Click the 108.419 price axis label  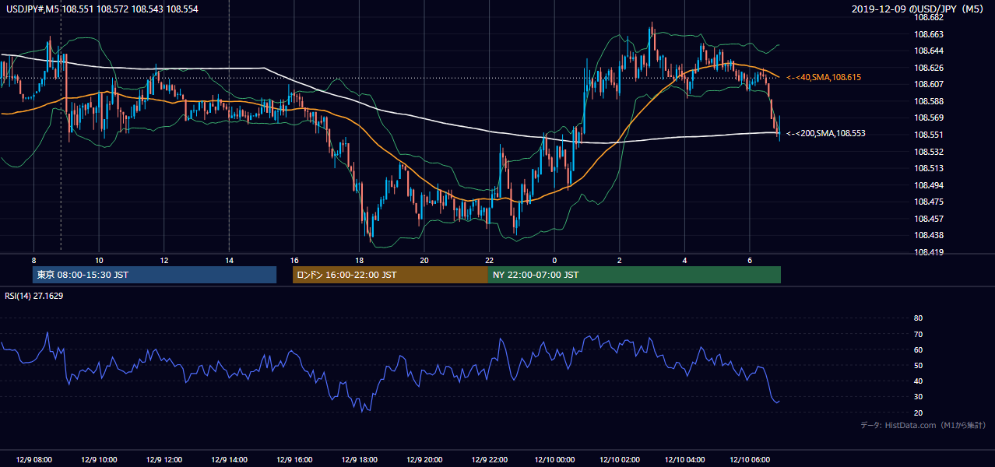[x=928, y=252]
